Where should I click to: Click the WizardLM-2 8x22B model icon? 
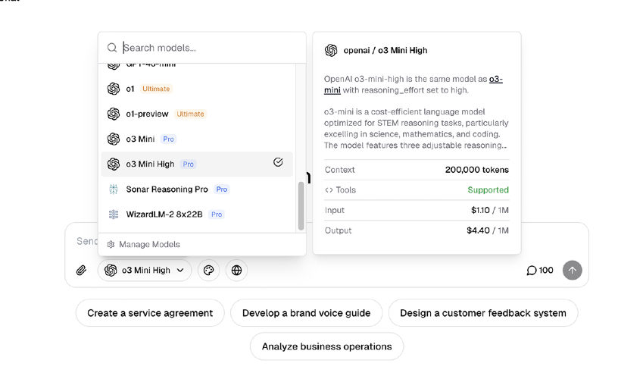coord(114,215)
